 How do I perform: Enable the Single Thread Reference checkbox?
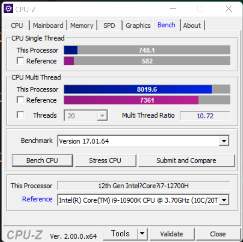[x=20, y=61]
